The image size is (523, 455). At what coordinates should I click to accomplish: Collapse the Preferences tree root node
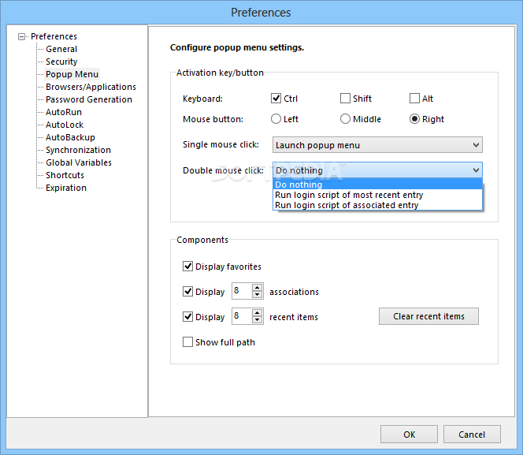pos(22,36)
